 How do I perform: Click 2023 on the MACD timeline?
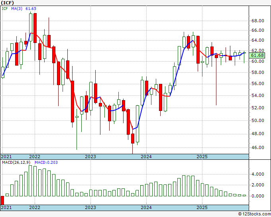tap(90, 207)
